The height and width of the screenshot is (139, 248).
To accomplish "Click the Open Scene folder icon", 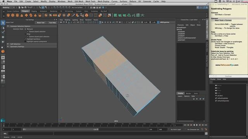I will 22,7.
